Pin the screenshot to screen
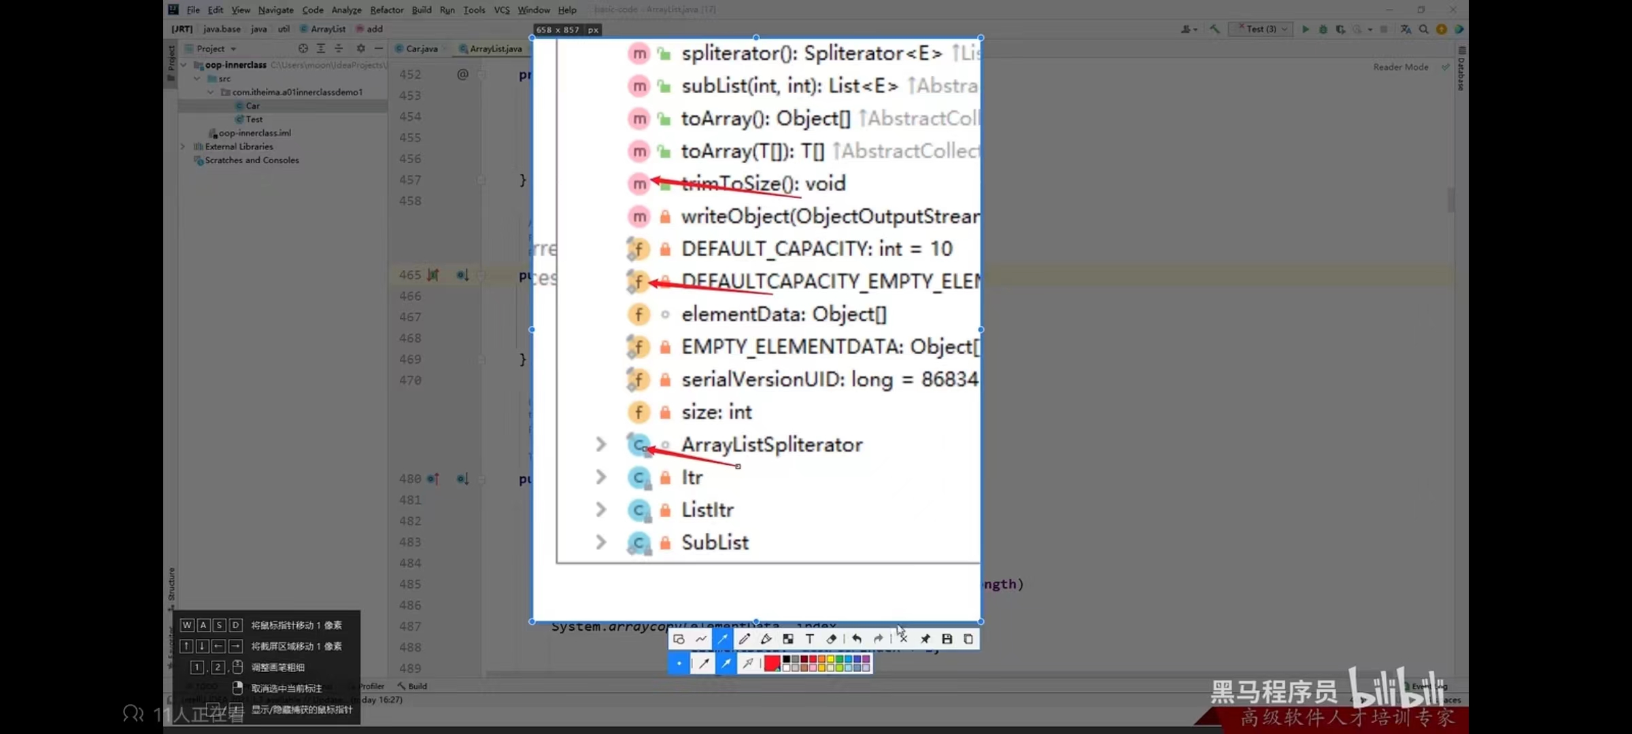 (925, 639)
